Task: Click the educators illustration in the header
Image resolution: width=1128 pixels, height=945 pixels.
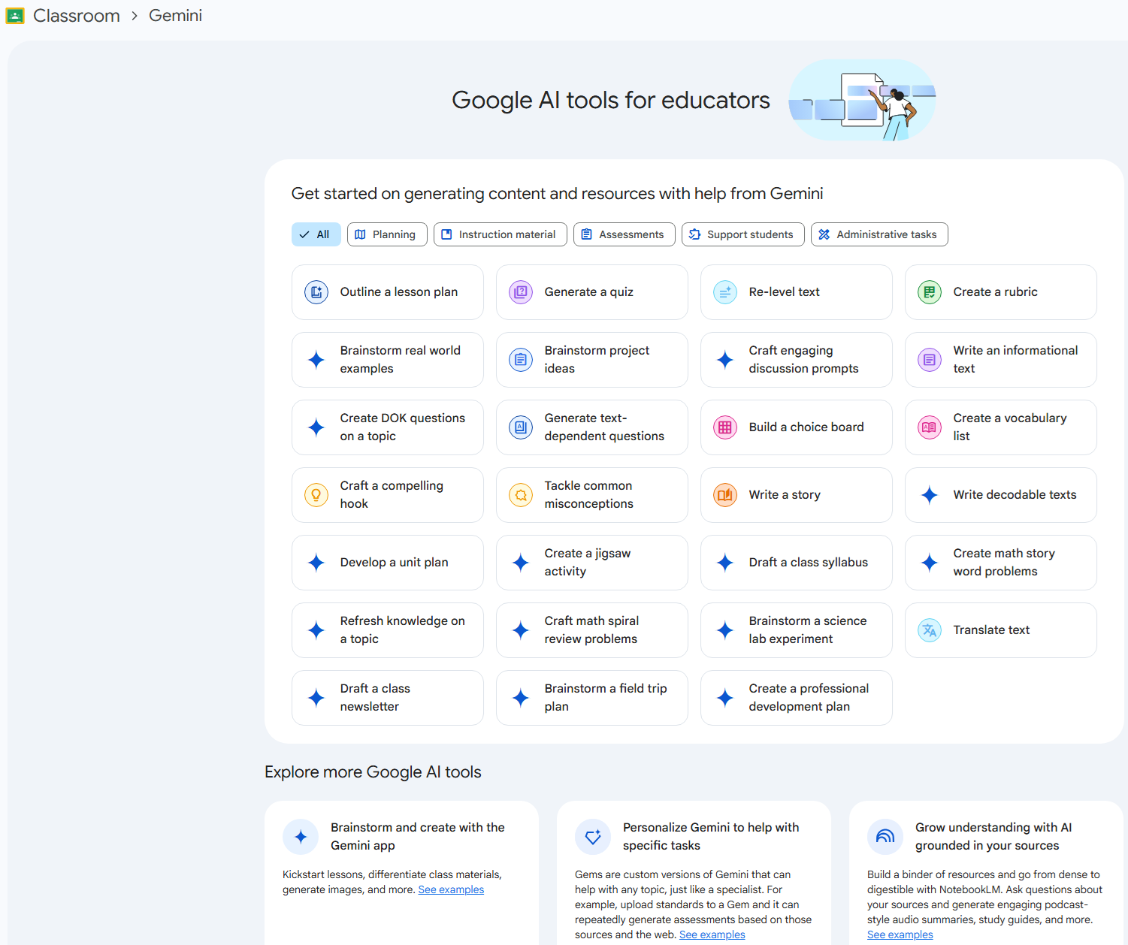Action: (862, 100)
